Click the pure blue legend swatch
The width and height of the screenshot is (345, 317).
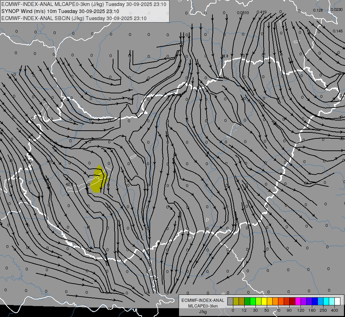pyautogui.click(x=315, y=301)
